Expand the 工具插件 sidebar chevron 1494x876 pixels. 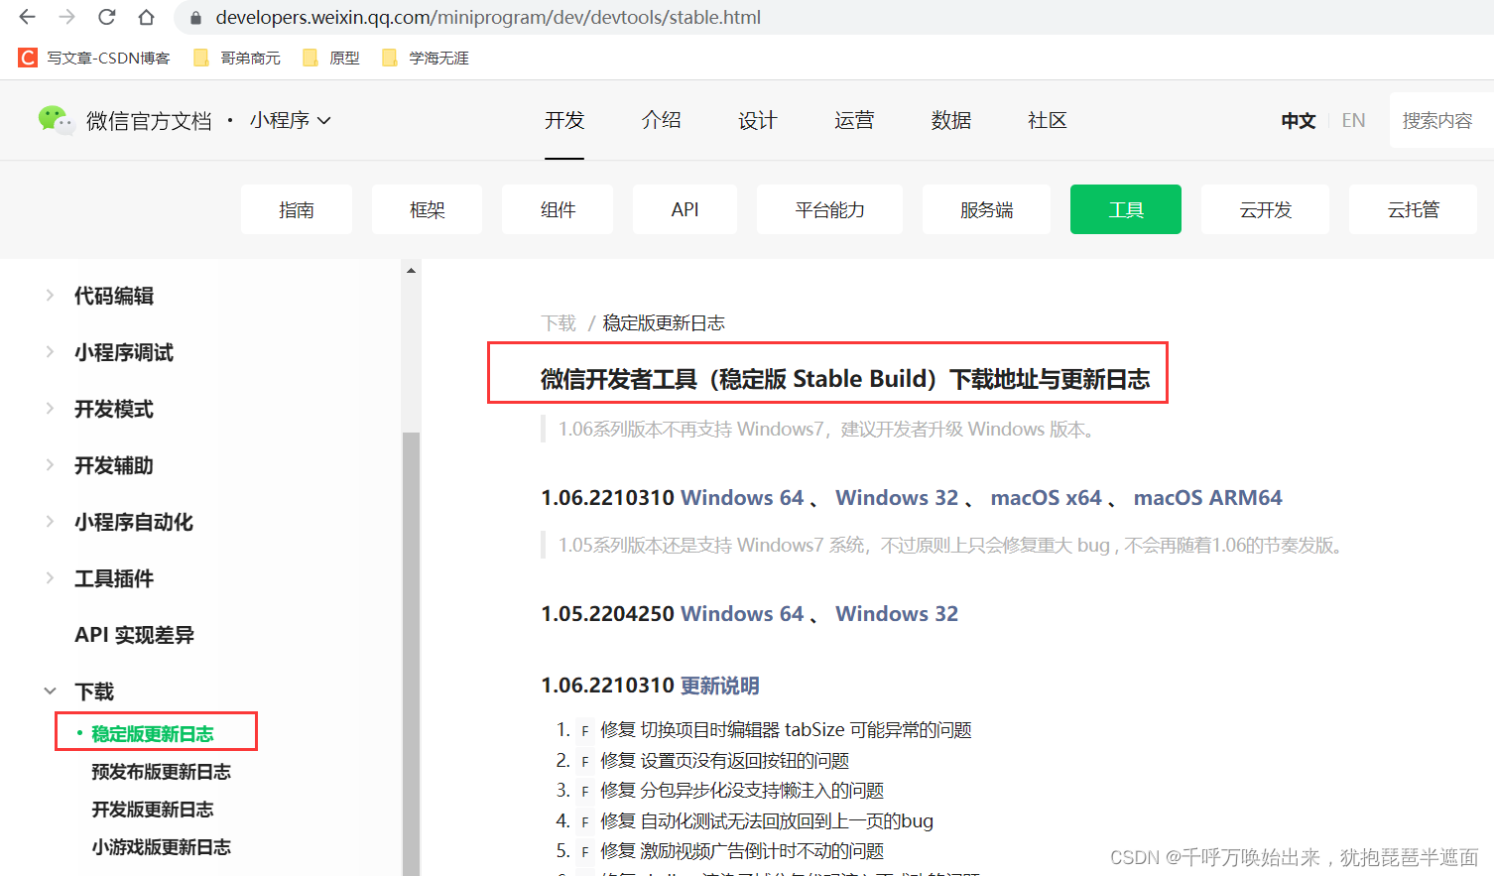pyautogui.click(x=50, y=577)
